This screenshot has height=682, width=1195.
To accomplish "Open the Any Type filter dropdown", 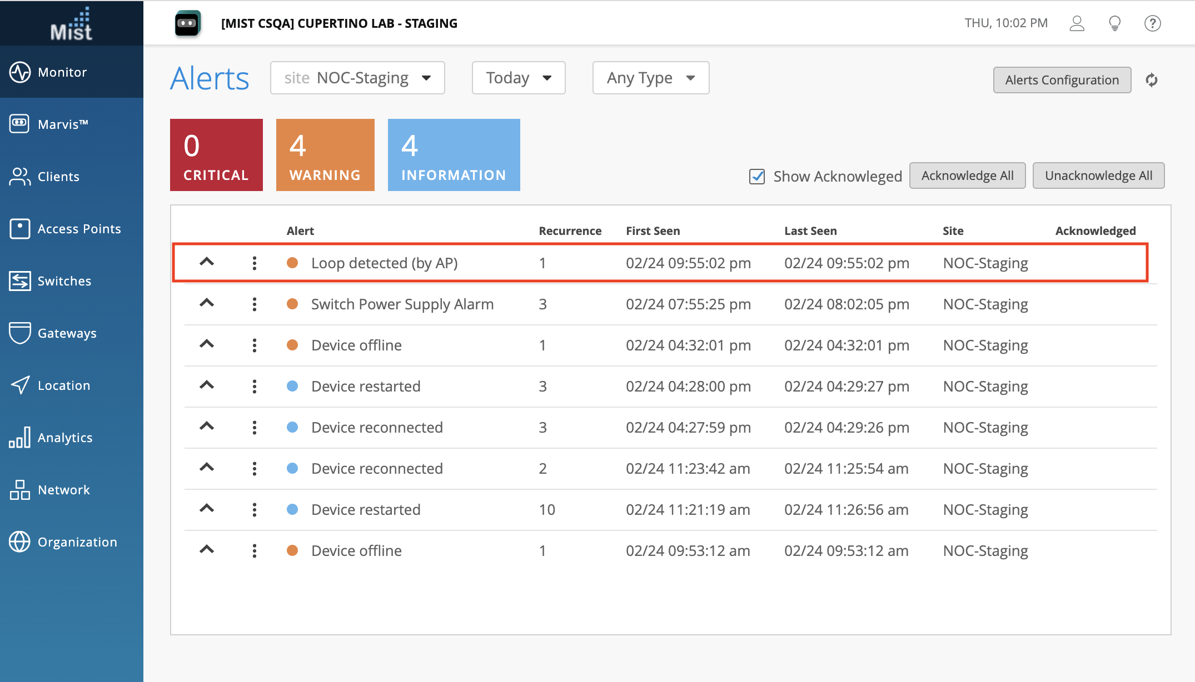I will click(x=650, y=78).
